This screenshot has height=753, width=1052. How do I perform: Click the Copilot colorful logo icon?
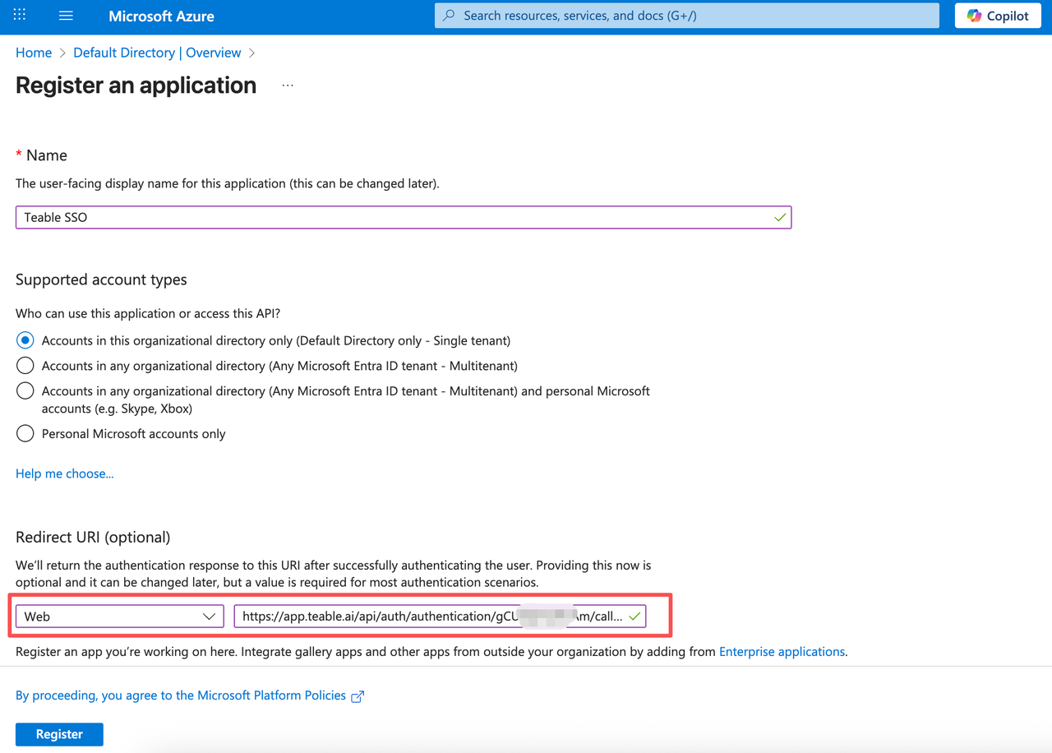pyautogui.click(x=974, y=16)
